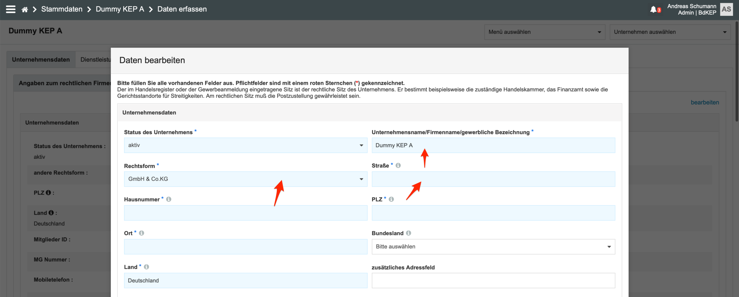The width and height of the screenshot is (739, 297).
Task: Open the Bundesland dropdown
Action: click(493, 246)
